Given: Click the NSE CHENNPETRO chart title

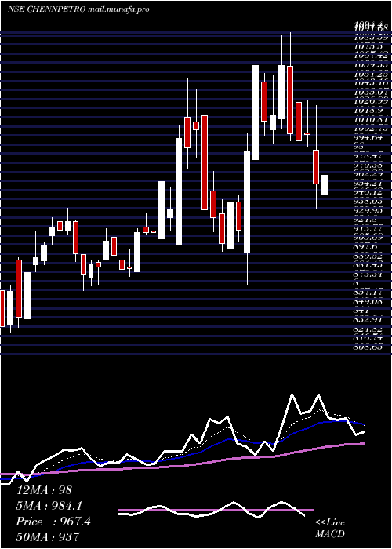Looking at the screenshot, I should (46, 9).
